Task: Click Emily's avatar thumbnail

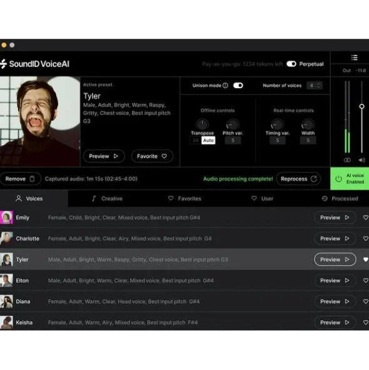Action: [6, 218]
